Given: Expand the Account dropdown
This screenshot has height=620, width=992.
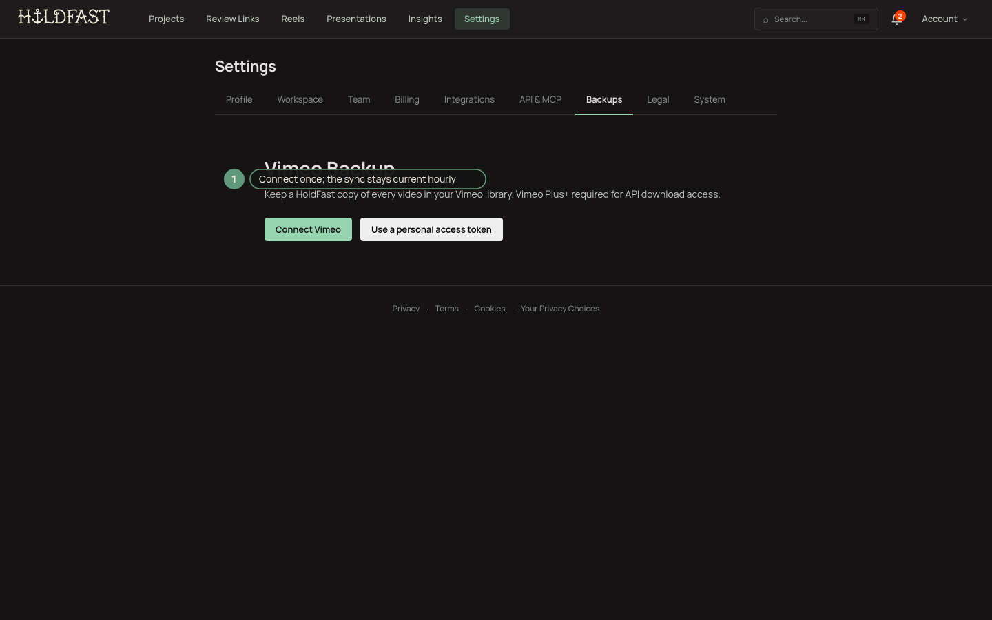Looking at the screenshot, I should [944, 19].
